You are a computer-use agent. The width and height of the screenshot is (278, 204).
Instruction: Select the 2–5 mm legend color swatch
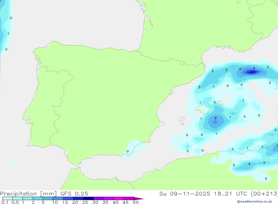point(38,198)
